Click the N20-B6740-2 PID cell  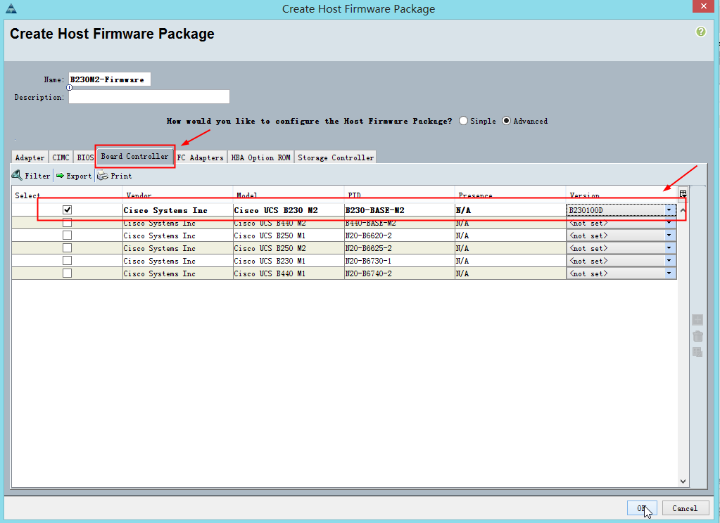[399, 273]
